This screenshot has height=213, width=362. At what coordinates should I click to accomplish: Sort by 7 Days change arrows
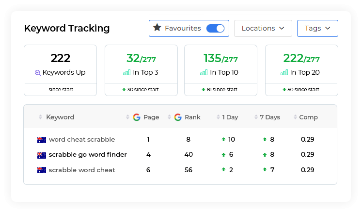tap(256, 117)
